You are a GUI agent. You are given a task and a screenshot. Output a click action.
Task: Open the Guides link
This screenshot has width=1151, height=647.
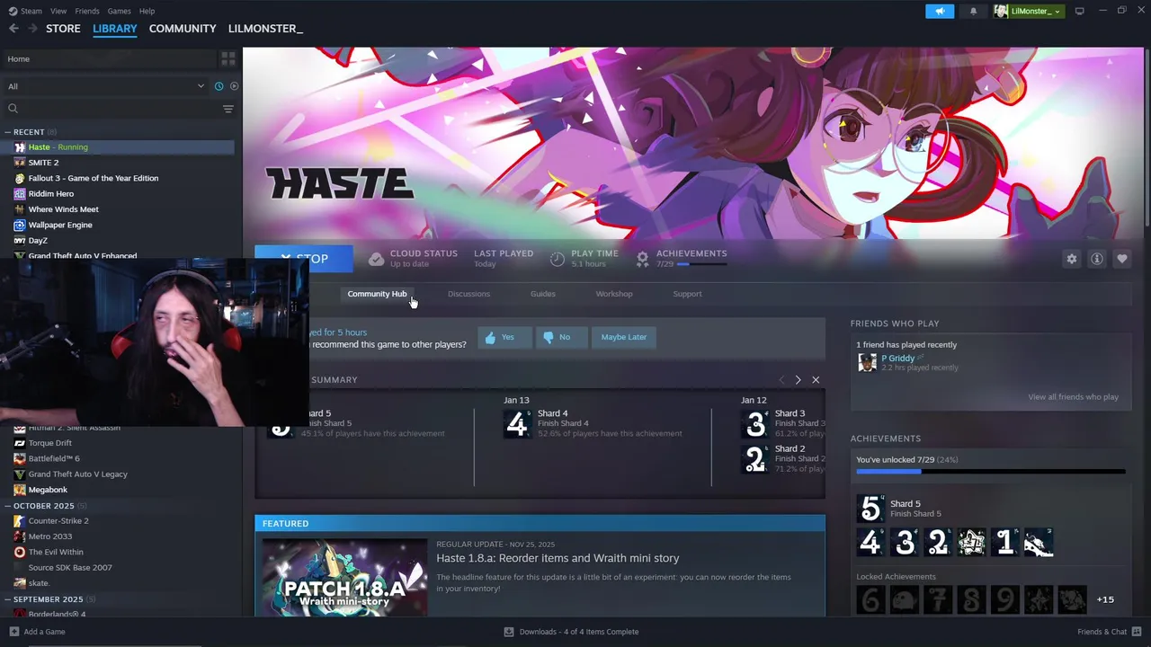pyautogui.click(x=542, y=294)
